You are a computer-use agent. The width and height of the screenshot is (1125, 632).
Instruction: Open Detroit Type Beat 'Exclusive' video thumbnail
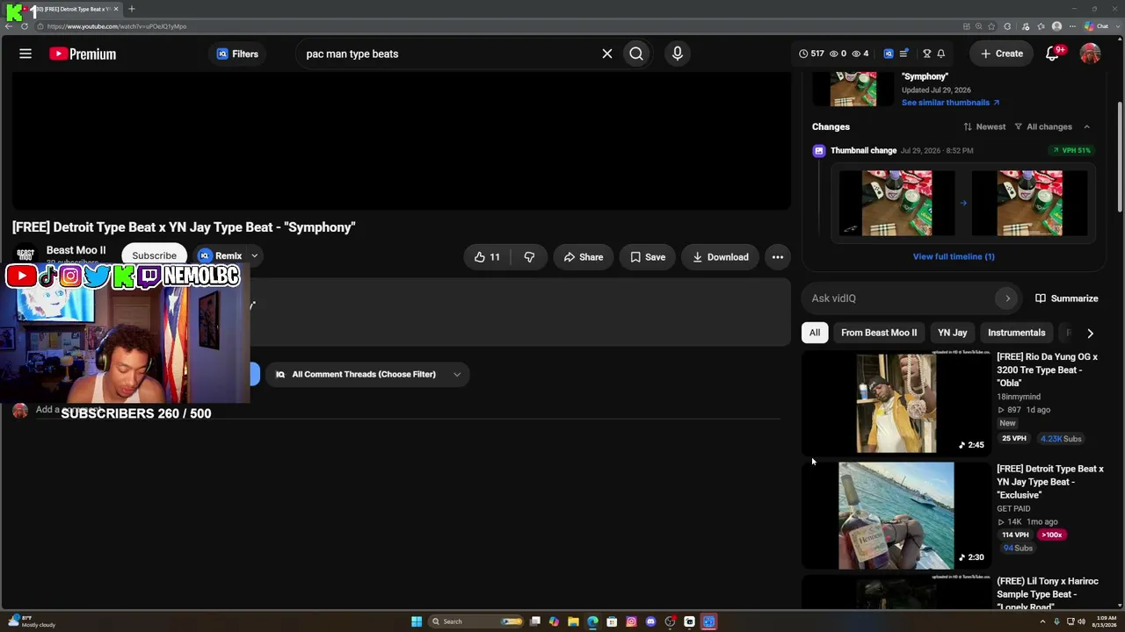click(896, 515)
